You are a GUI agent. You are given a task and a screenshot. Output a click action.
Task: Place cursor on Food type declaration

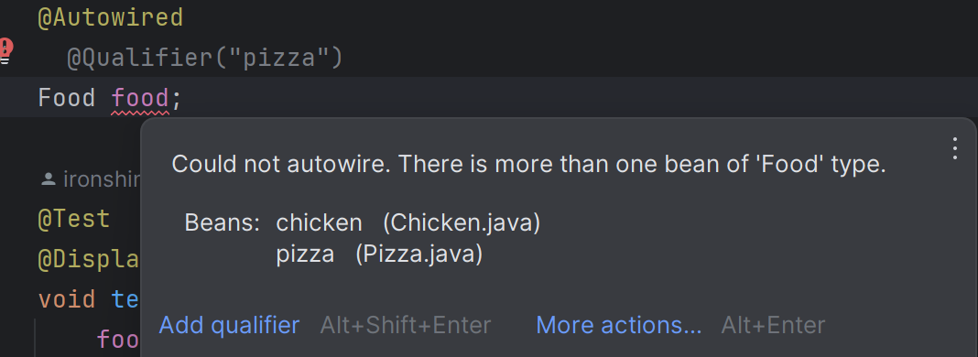67,99
